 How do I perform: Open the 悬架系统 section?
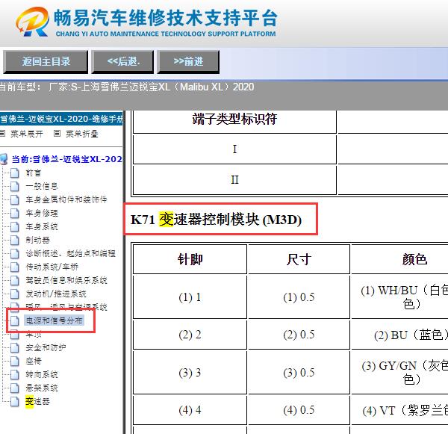42,388
